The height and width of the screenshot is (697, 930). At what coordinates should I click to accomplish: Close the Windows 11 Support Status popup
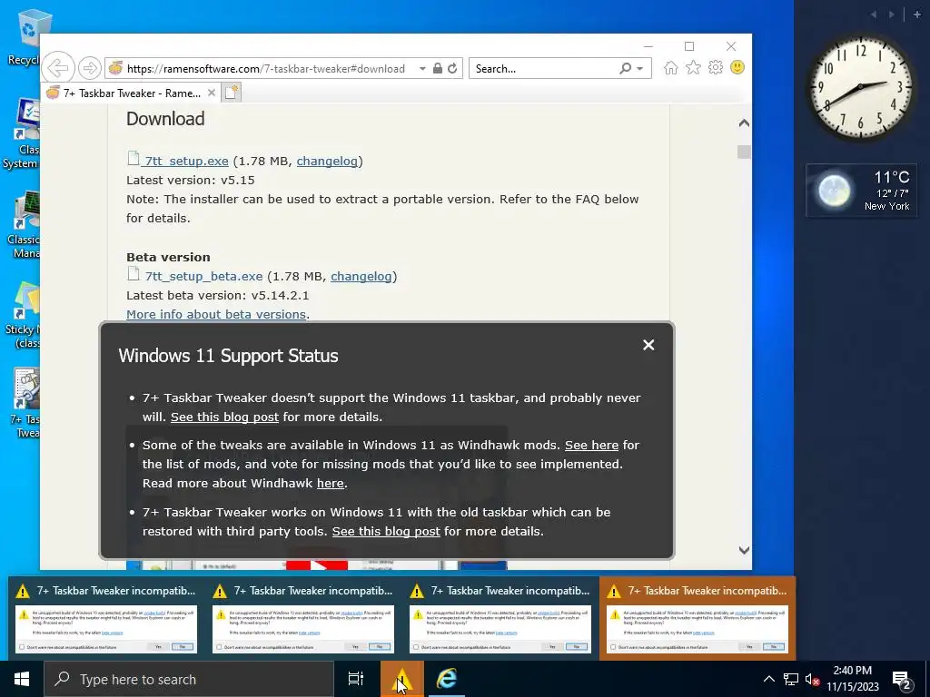point(648,345)
